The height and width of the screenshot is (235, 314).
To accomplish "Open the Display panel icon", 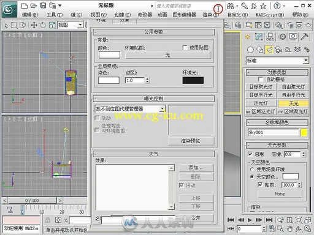I will [293, 37].
